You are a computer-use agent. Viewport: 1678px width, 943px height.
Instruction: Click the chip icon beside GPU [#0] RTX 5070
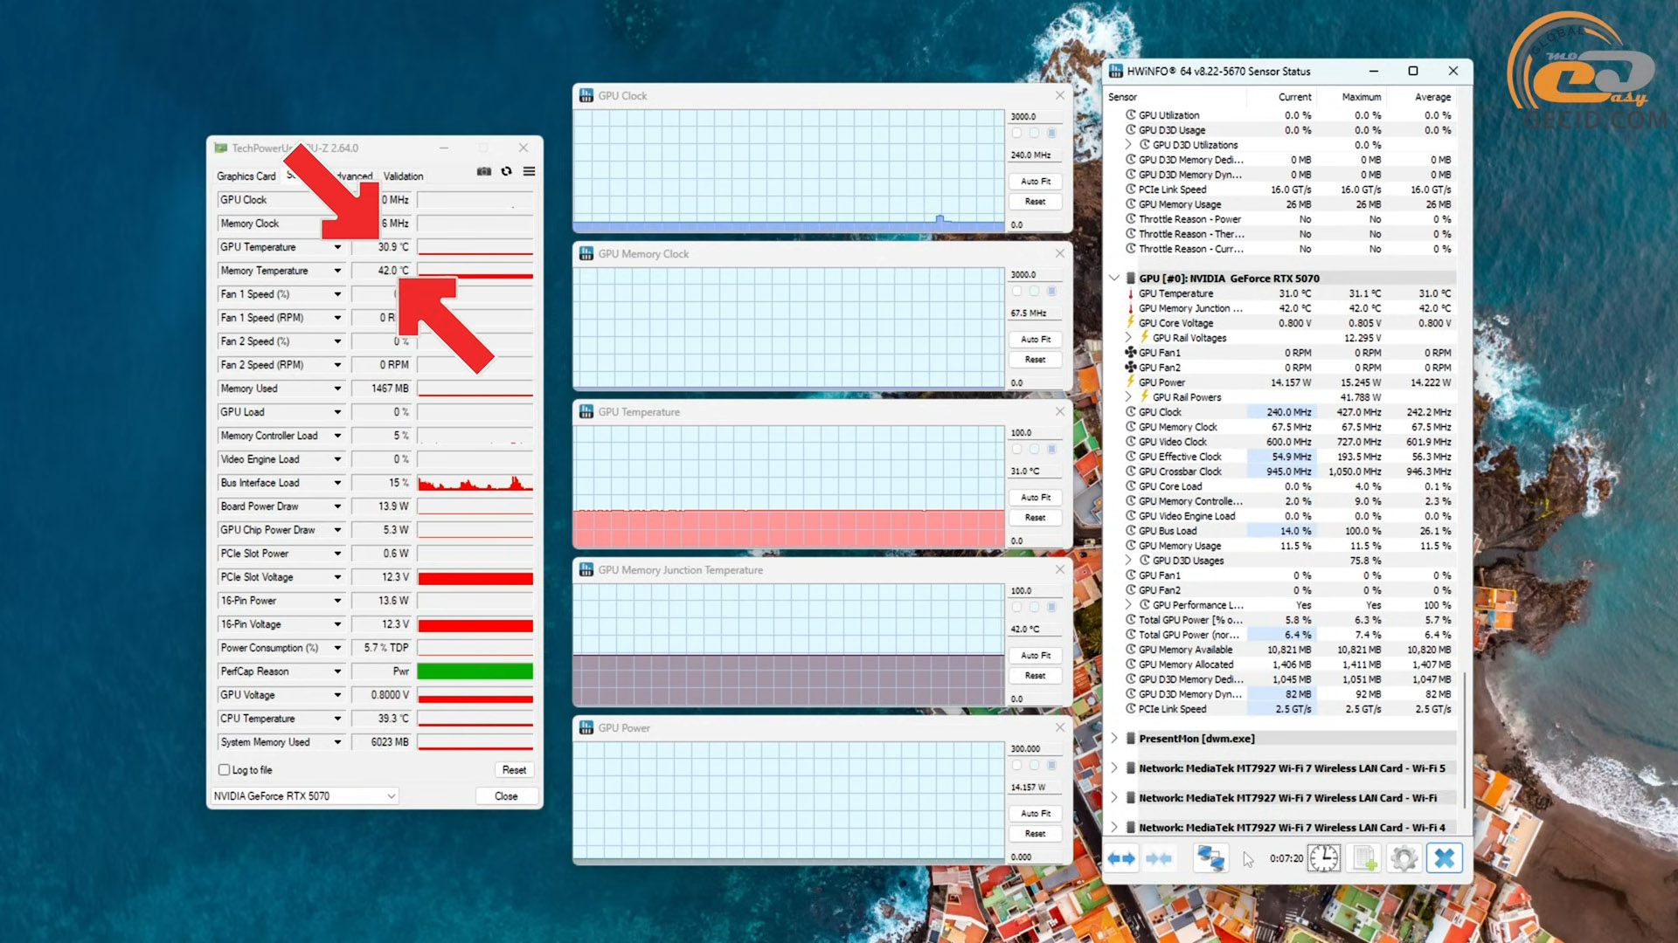(1130, 279)
